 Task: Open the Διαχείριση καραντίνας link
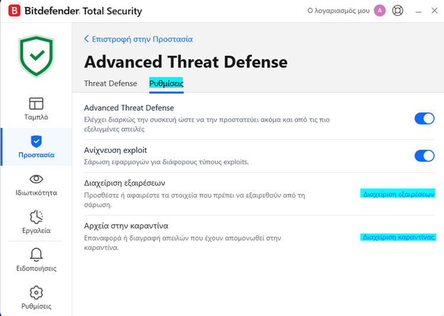(398, 237)
